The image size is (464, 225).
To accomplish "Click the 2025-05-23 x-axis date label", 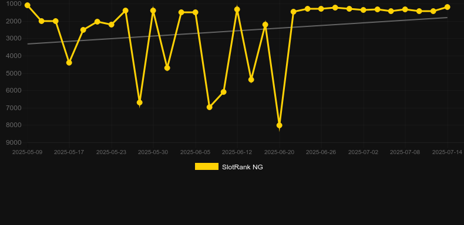I will [111, 152].
